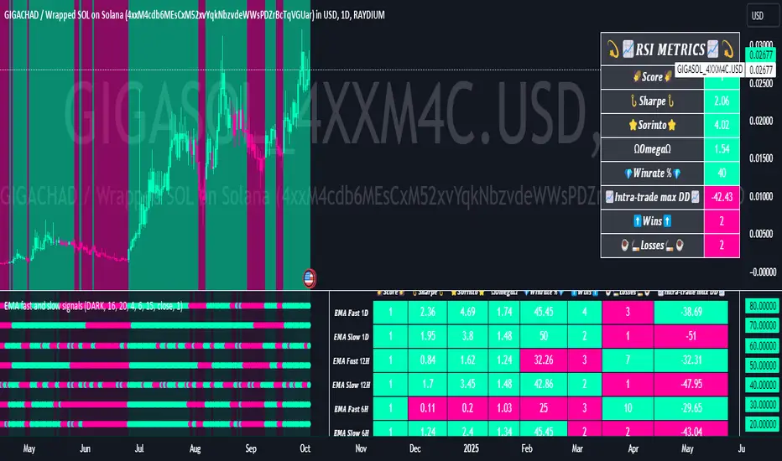The image size is (782, 461).
Task: Click the -47.95 drawdown cell
Action: coord(691,384)
